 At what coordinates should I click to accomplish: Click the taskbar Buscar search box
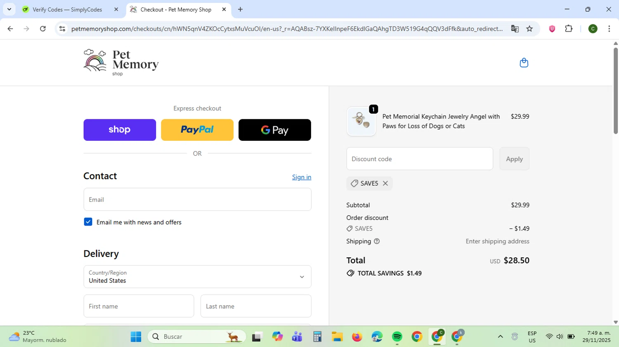(197, 337)
